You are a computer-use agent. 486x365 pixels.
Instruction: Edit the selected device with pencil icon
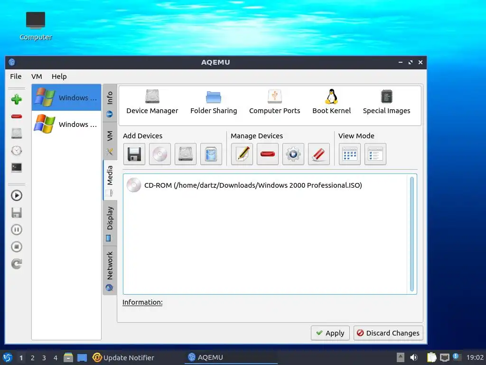[242, 154]
